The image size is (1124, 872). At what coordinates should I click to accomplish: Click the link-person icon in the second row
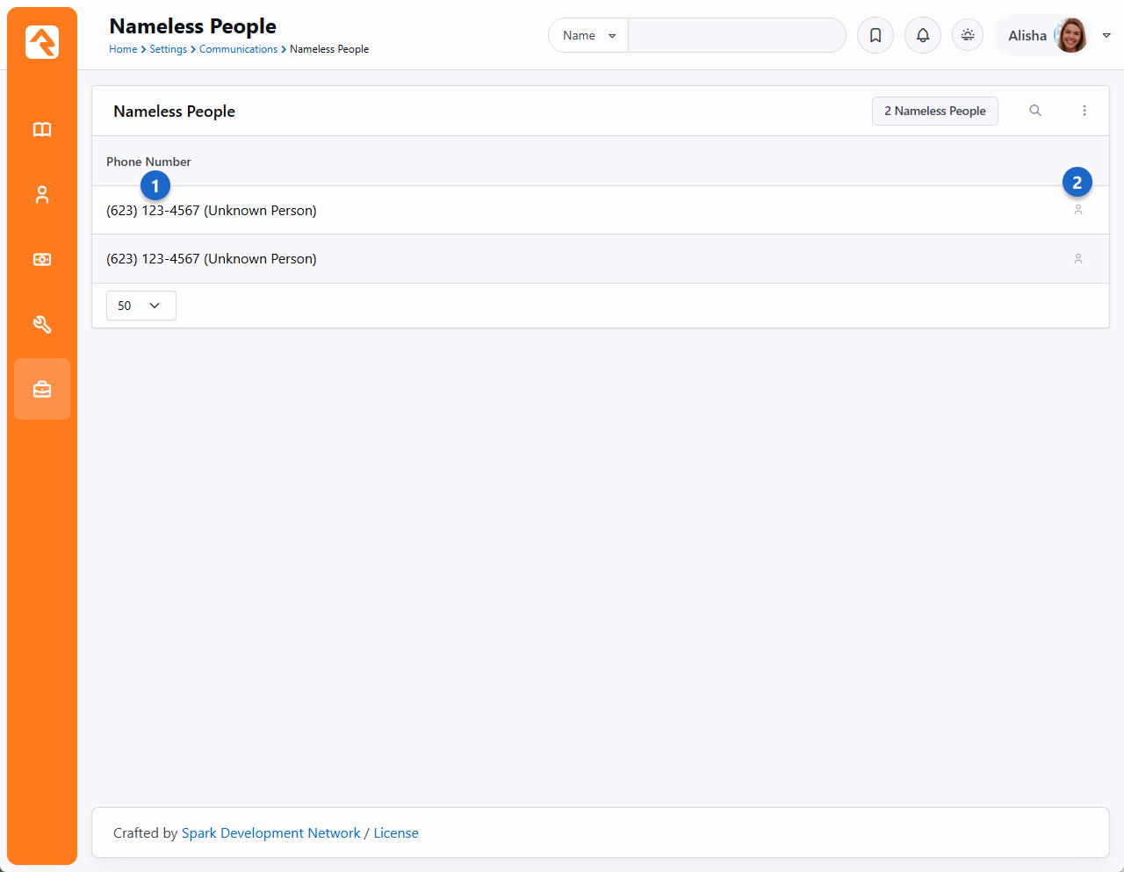[x=1078, y=259]
